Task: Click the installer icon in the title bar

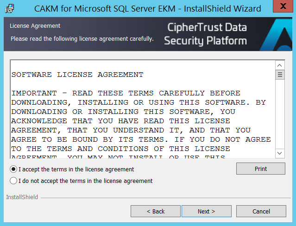Action: 9,8
